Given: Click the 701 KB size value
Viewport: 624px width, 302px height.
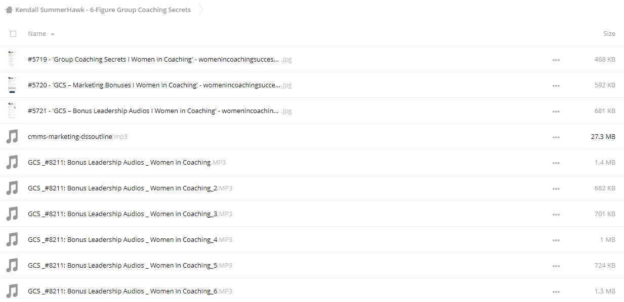Looking at the screenshot, I should 605,214.
